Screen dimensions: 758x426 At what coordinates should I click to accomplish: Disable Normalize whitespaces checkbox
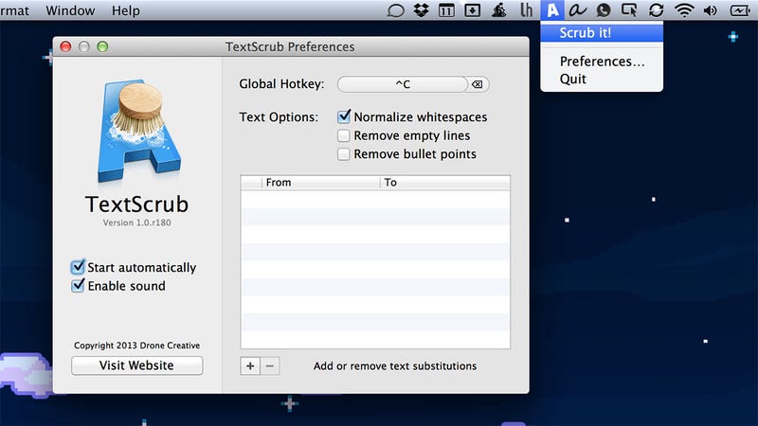(x=344, y=116)
